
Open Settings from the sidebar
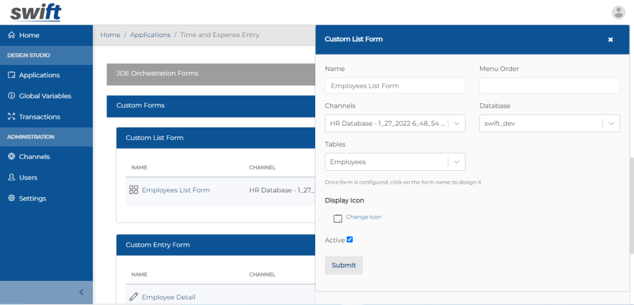tap(32, 199)
